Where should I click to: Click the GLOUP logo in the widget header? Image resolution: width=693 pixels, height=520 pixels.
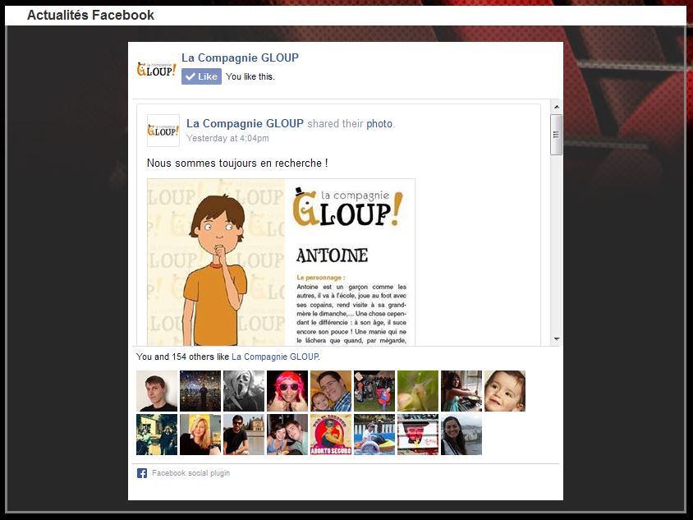(157, 69)
